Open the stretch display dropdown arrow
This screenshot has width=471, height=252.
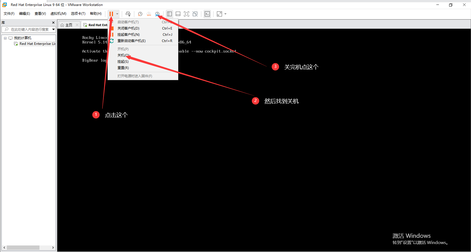pos(225,14)
